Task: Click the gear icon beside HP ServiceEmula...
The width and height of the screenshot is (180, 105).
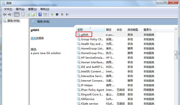Action: click(x=79, y=58)
